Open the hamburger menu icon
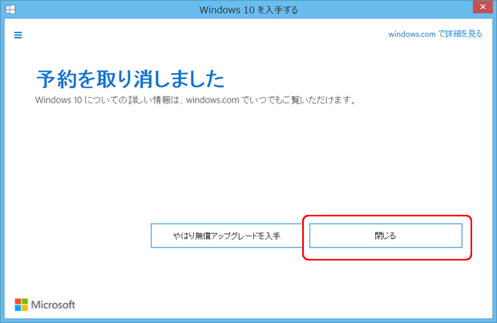The width and height of the screenshot is (497, 323). tap(18, 35)
